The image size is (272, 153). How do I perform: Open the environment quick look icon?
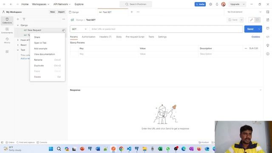pos(268,12)
